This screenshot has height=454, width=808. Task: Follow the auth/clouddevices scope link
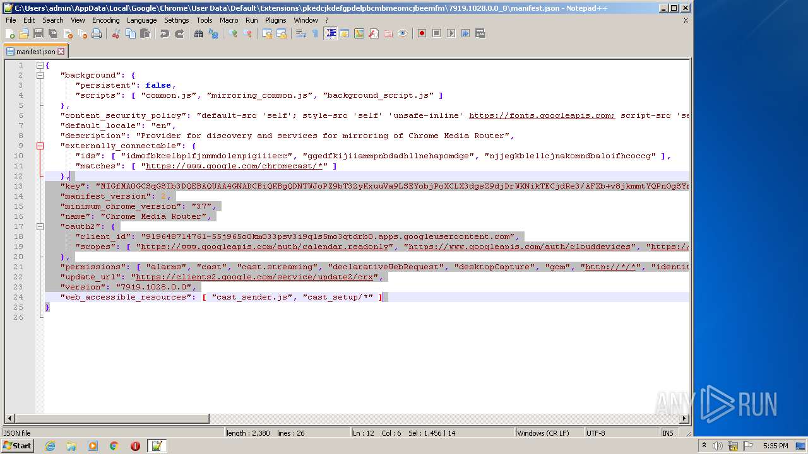(520, 247)
